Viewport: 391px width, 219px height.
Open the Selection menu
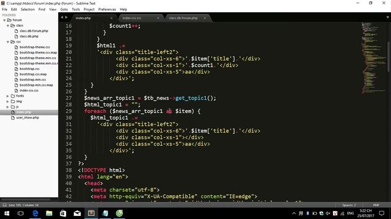(x=27, y=10)
